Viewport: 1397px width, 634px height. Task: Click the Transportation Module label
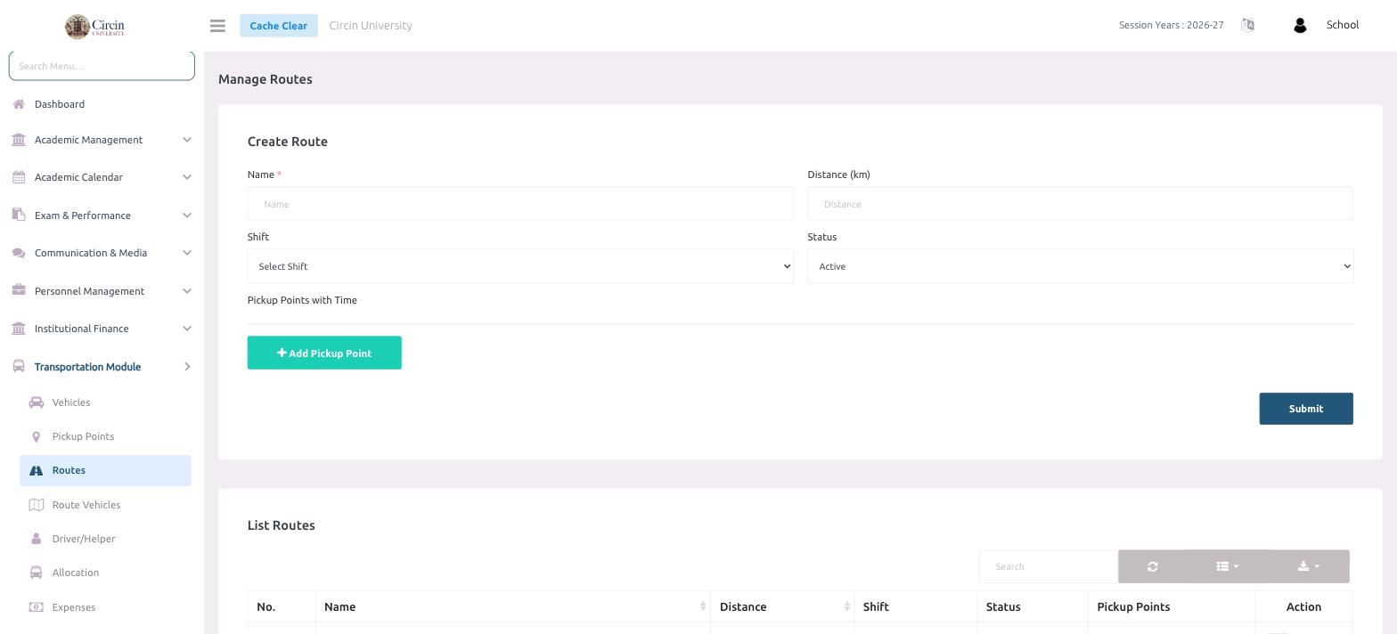[87, 367]
